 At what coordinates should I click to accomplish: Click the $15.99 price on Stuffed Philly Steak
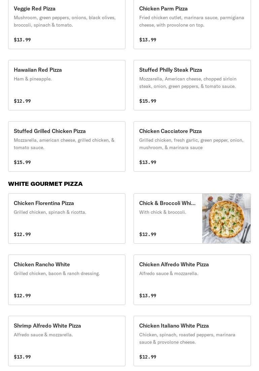point(148,101)
